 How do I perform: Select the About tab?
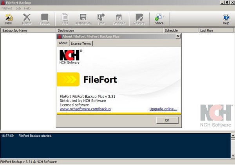click(63, 43)
